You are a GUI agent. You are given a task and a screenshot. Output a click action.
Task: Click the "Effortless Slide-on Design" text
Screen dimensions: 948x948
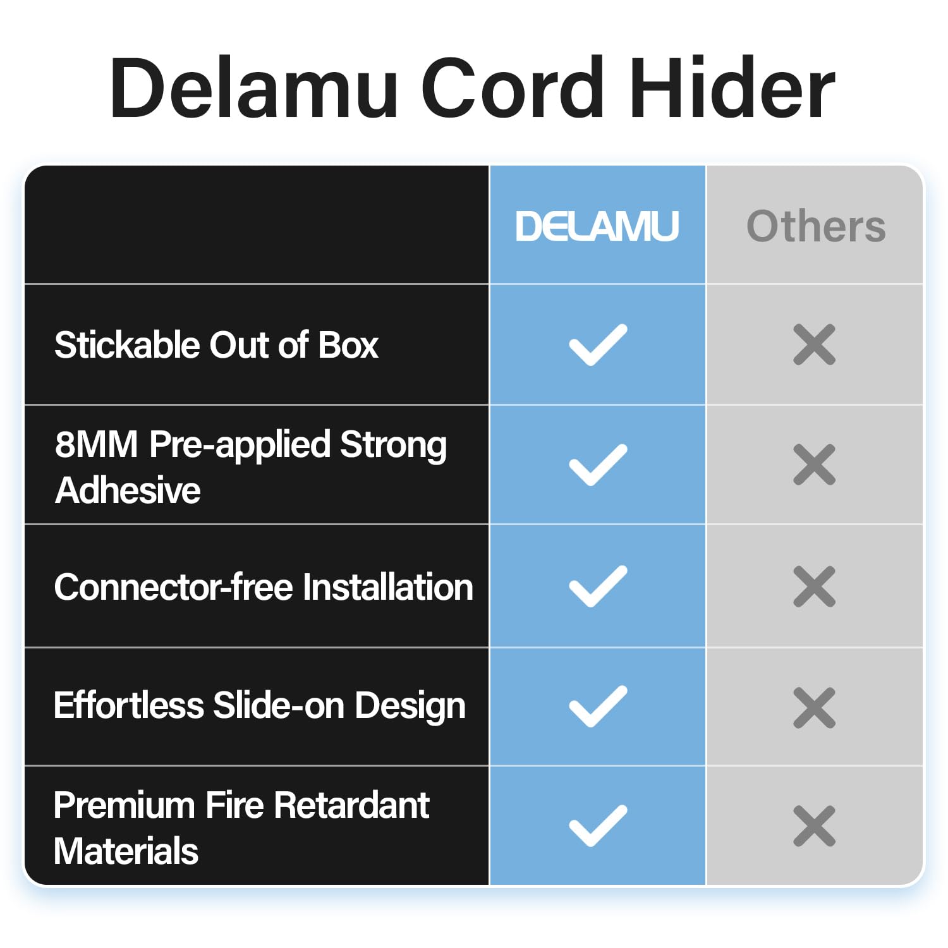tap(259, 706)
